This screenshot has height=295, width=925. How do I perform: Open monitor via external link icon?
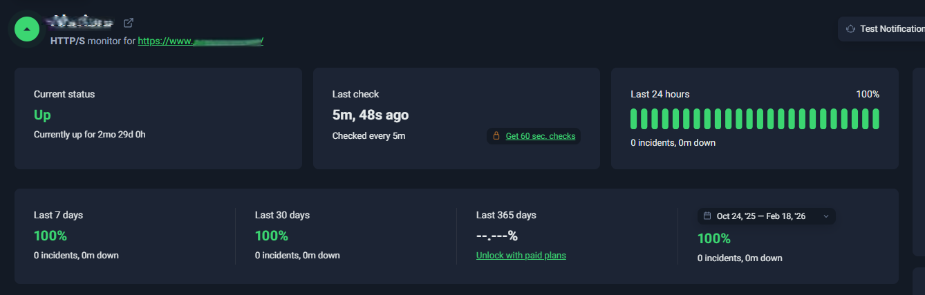pyautogui.click(x=129, y=23)
